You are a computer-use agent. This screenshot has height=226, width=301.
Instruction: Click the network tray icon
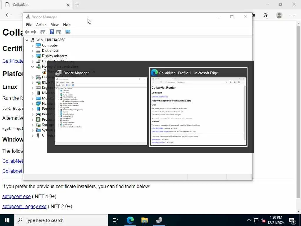coord(256,220)
